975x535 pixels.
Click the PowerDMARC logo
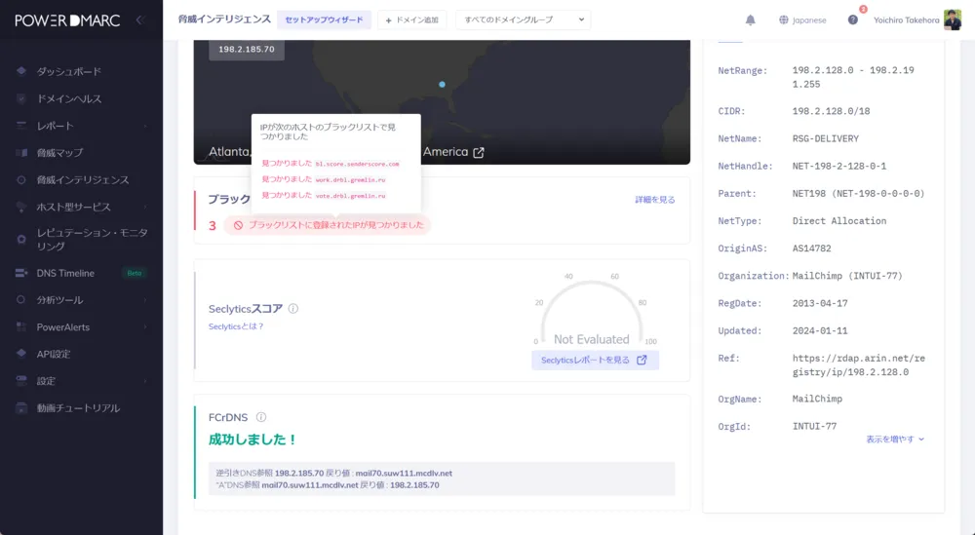click(67, 19)
